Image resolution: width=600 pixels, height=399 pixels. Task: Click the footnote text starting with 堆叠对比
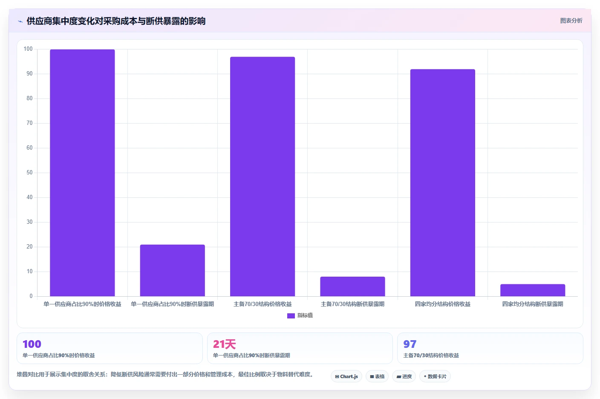[x=166, y=374]
